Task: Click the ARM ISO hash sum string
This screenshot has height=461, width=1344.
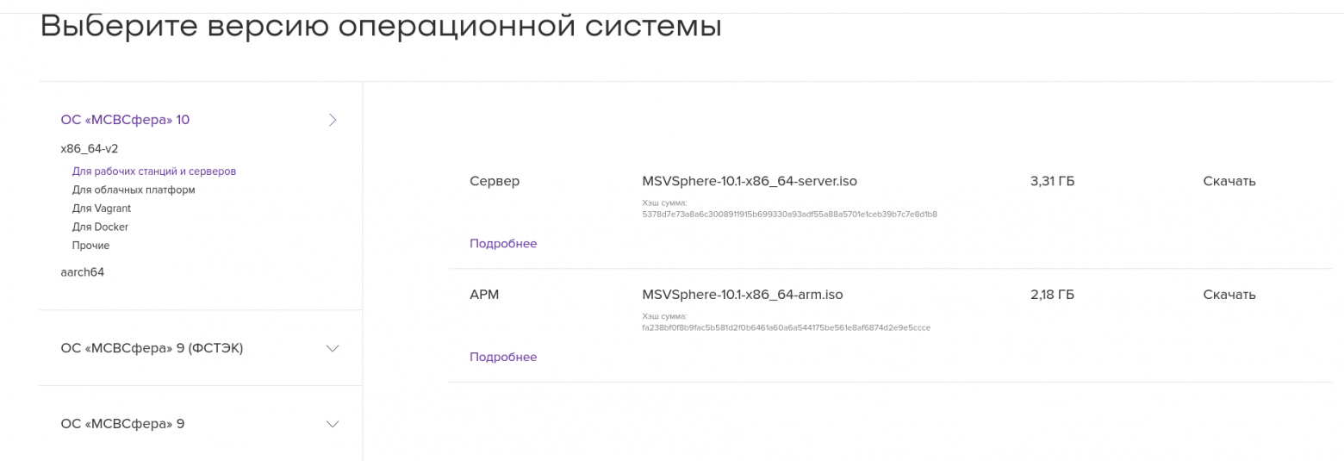Action: click(x=786, y=327)
